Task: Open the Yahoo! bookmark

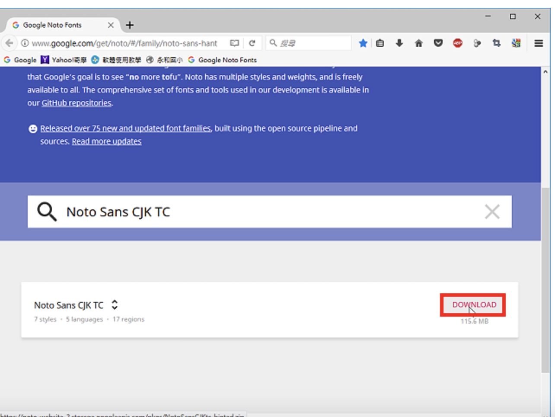Action: (64, 60)
